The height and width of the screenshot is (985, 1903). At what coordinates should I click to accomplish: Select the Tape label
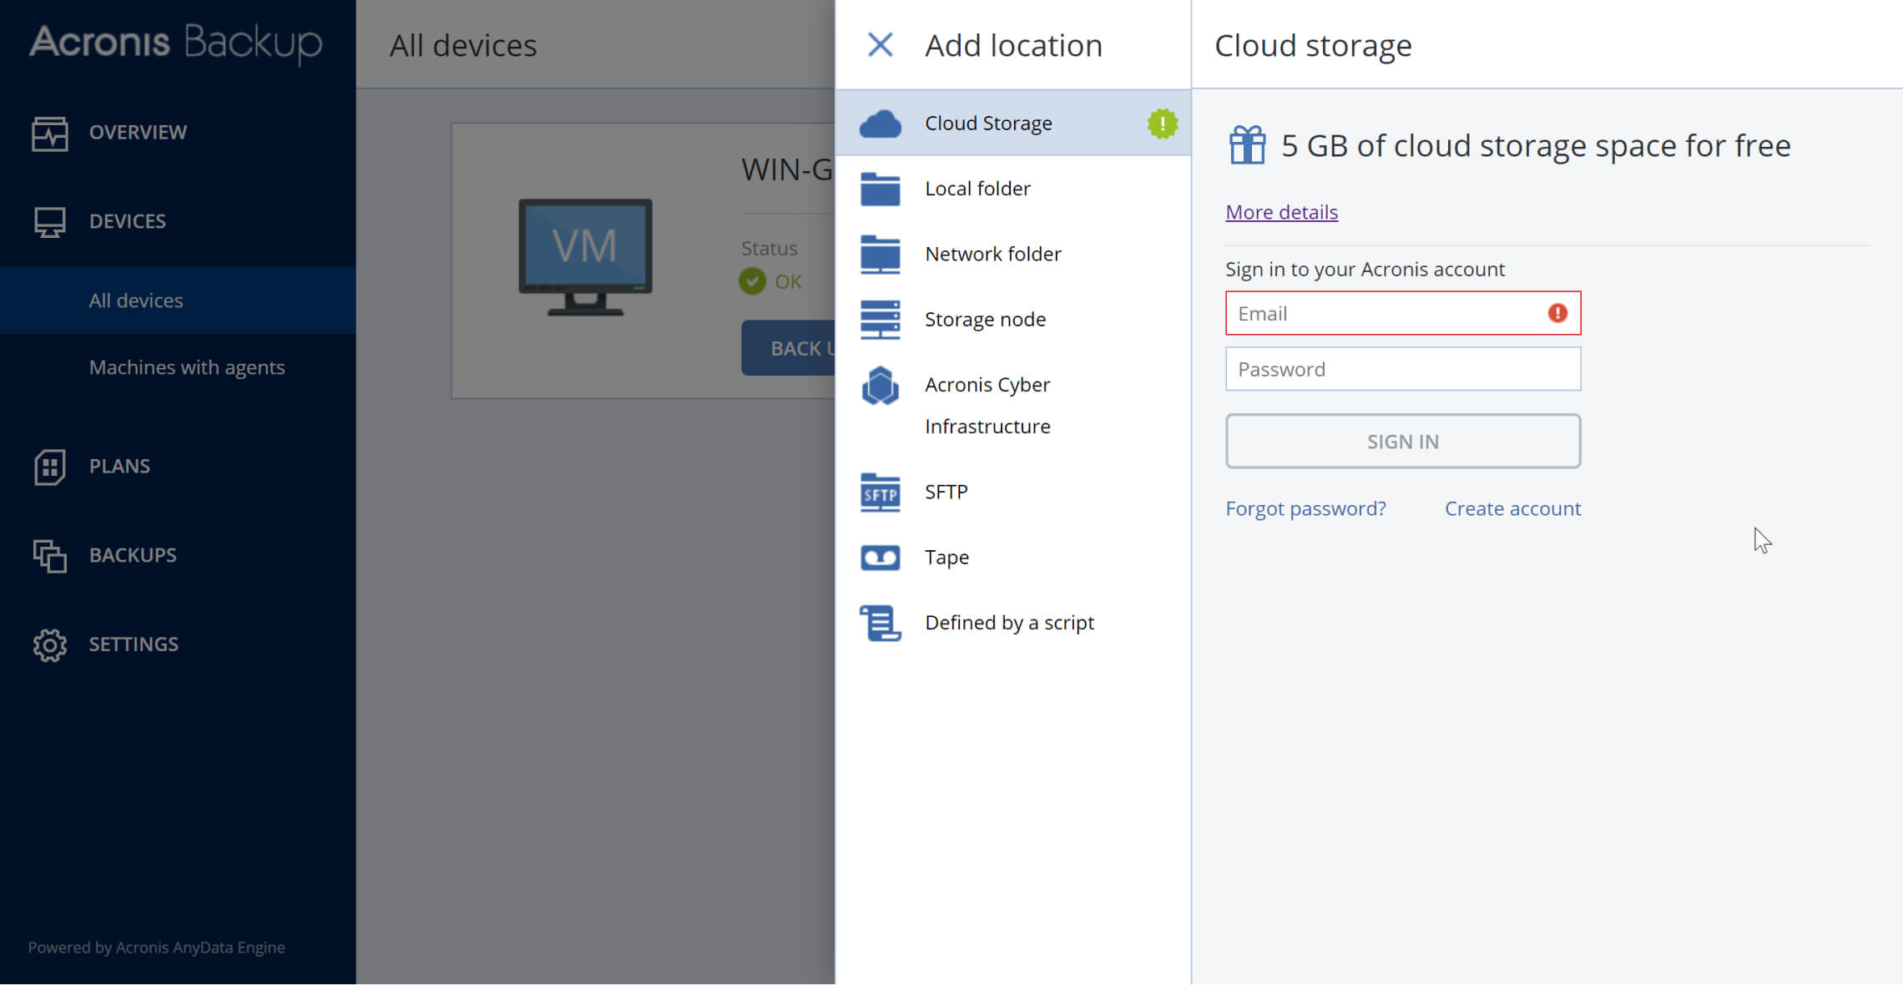(946, 557)
